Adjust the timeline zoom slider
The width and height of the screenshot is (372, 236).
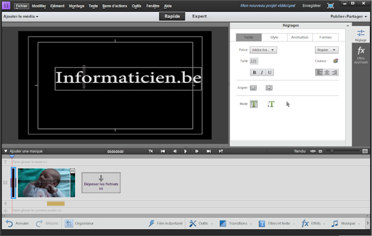click(332, 151)
